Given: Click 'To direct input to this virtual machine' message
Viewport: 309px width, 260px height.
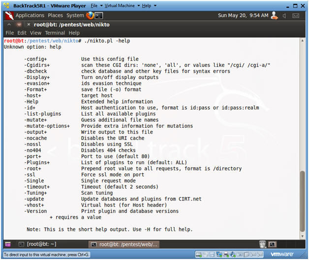Looking at the screenshot, I should point(47,255).
